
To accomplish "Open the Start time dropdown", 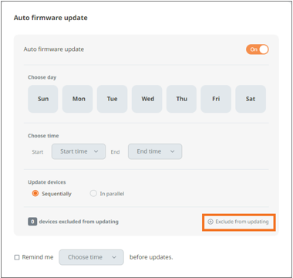I will pyautogui.click(x=79, y=151).
